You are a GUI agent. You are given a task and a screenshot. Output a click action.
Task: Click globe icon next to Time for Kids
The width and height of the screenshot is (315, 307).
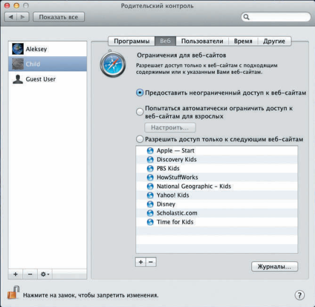pyautogui.click(x=150, y=222)
